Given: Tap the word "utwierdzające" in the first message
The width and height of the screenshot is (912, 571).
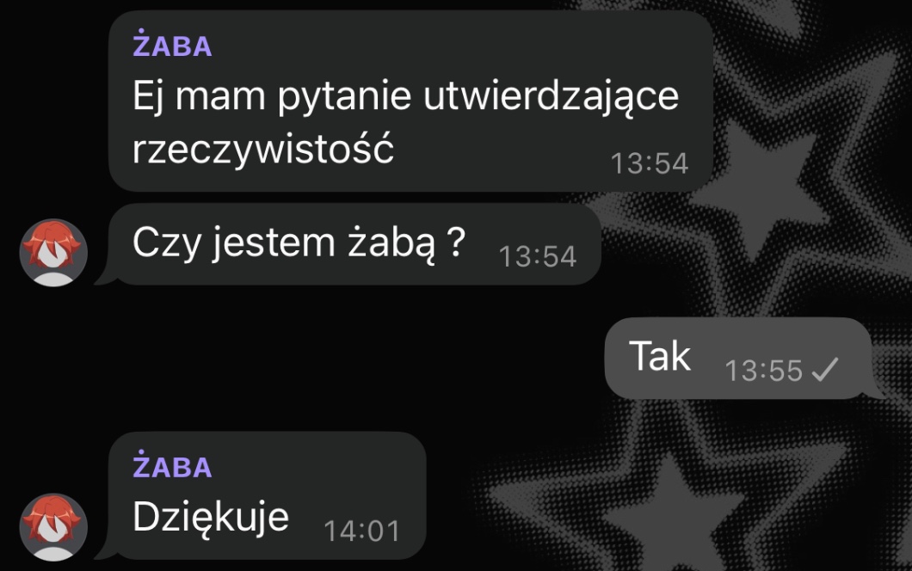Looking at the screenshot, I should pos(551,96).
